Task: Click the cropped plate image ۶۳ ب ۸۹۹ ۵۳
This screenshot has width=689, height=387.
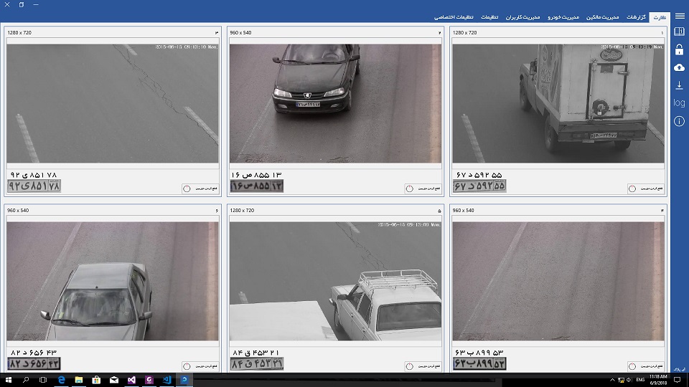Action: click(479, 364)
